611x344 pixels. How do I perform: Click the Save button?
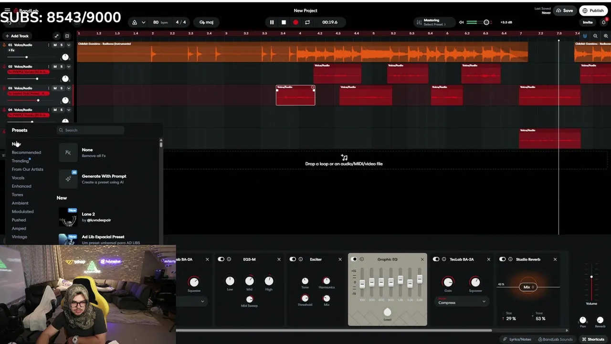565,11
